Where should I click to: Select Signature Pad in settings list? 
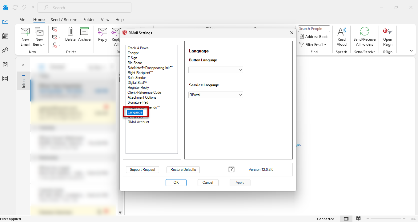point(138,102)
